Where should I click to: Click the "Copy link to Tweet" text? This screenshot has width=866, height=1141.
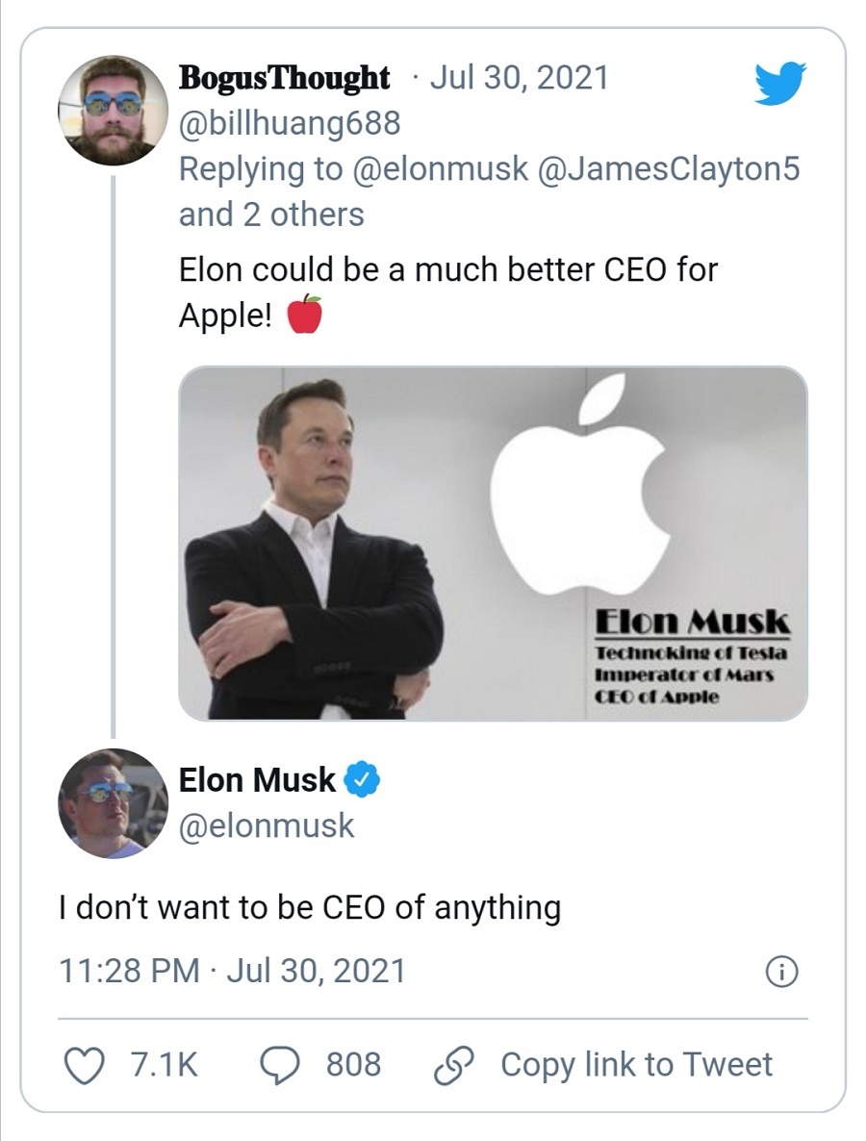pos(636,1065)
